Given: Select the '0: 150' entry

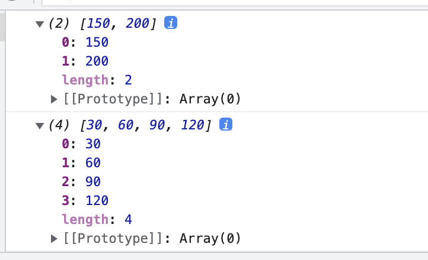Looking at the screenshot, I should point(85,42).
